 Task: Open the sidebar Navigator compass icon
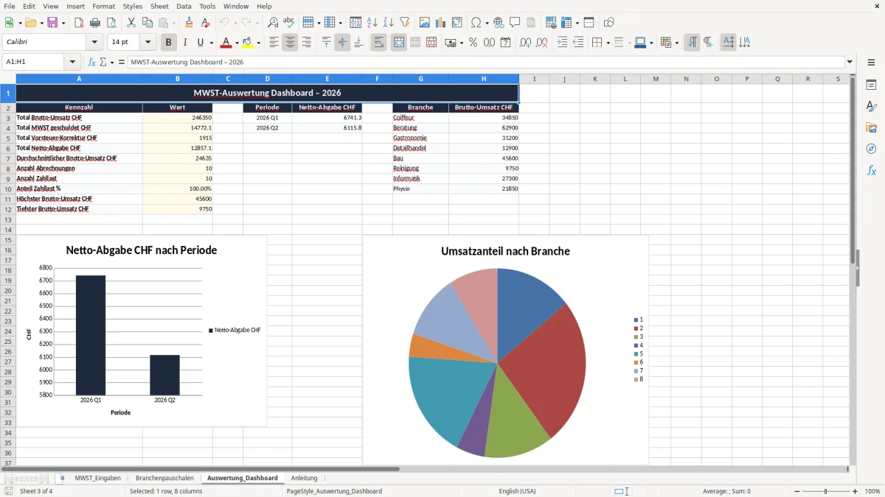click(871, 149)
